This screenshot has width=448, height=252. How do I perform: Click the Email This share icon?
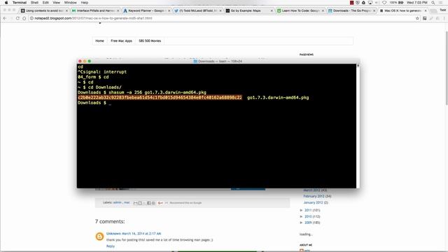click(x=136, y=203)
